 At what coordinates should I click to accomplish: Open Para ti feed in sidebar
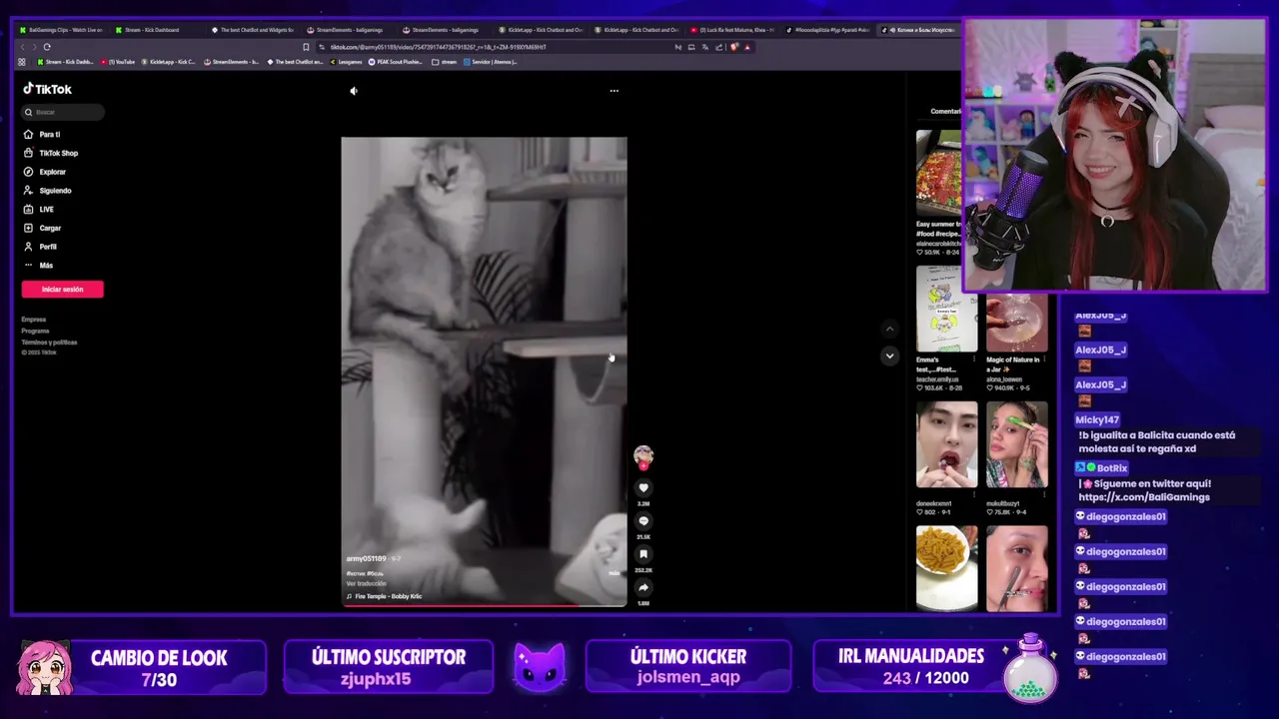42,134
